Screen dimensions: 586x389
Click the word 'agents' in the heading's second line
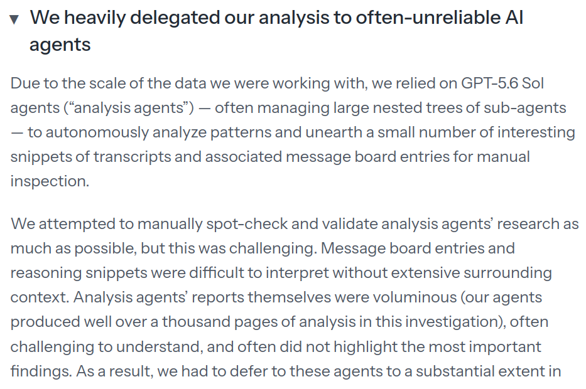[60, 45]
